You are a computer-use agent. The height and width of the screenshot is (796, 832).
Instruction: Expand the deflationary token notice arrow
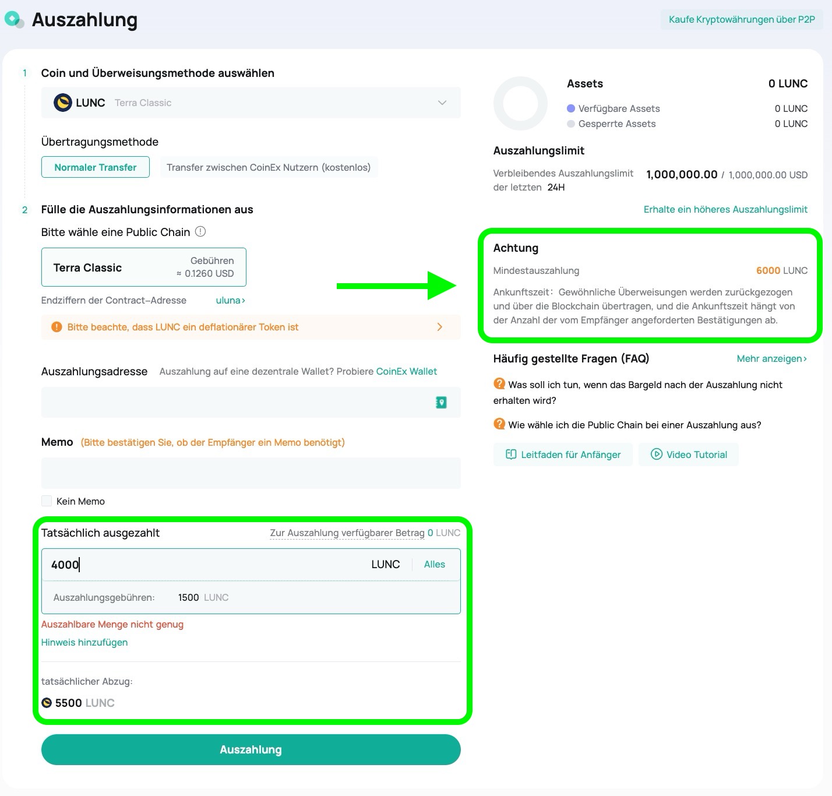click(x=439, y=327)
